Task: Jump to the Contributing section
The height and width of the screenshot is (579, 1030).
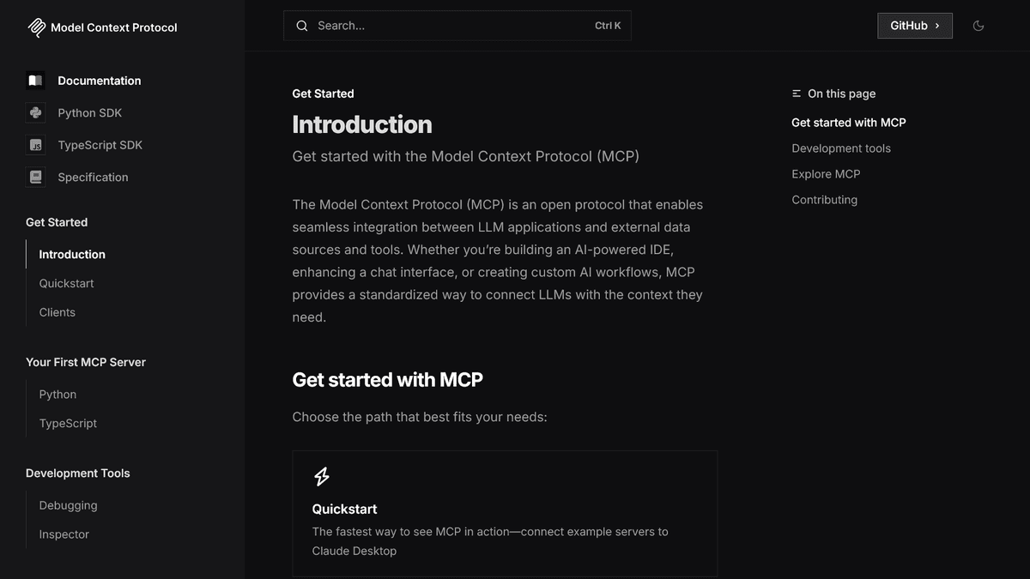Action: coord(824,200)
